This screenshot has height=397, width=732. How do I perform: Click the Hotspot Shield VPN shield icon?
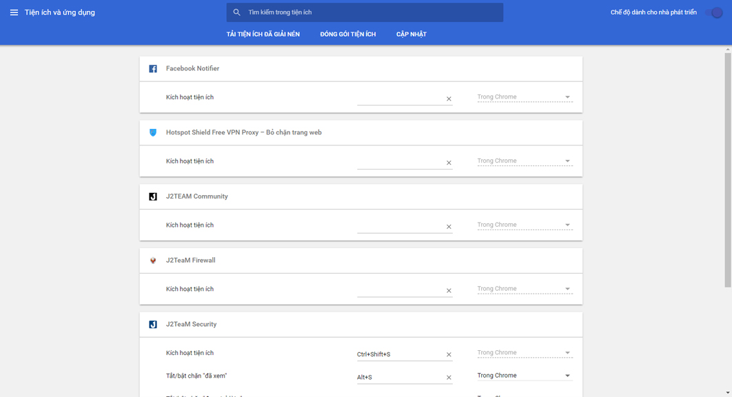point(152,132)
